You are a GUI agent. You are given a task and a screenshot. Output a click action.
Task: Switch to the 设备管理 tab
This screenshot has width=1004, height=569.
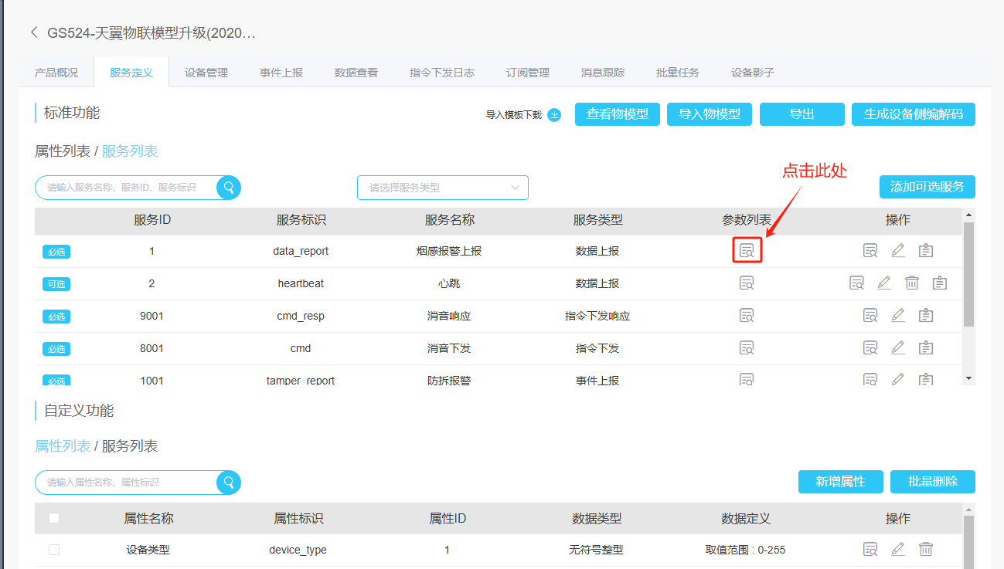206,73
